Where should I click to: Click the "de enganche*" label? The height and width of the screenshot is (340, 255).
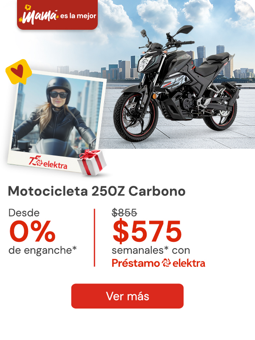[x=43, y=250]
